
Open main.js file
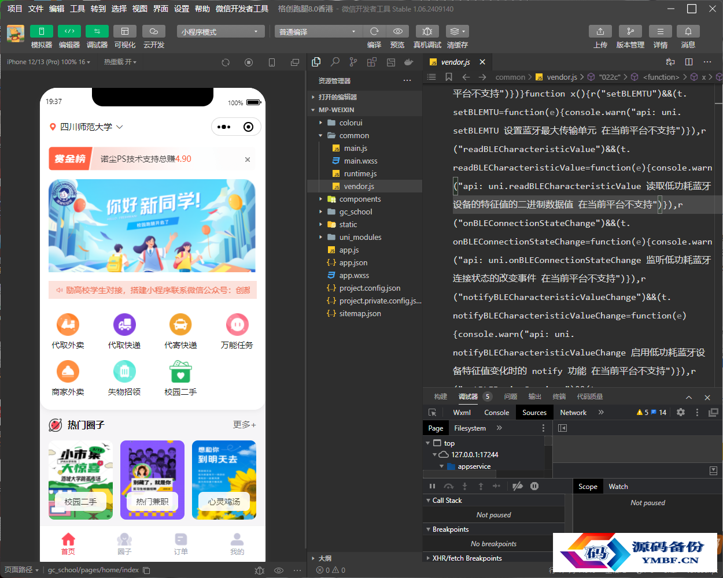pos(365,148)
